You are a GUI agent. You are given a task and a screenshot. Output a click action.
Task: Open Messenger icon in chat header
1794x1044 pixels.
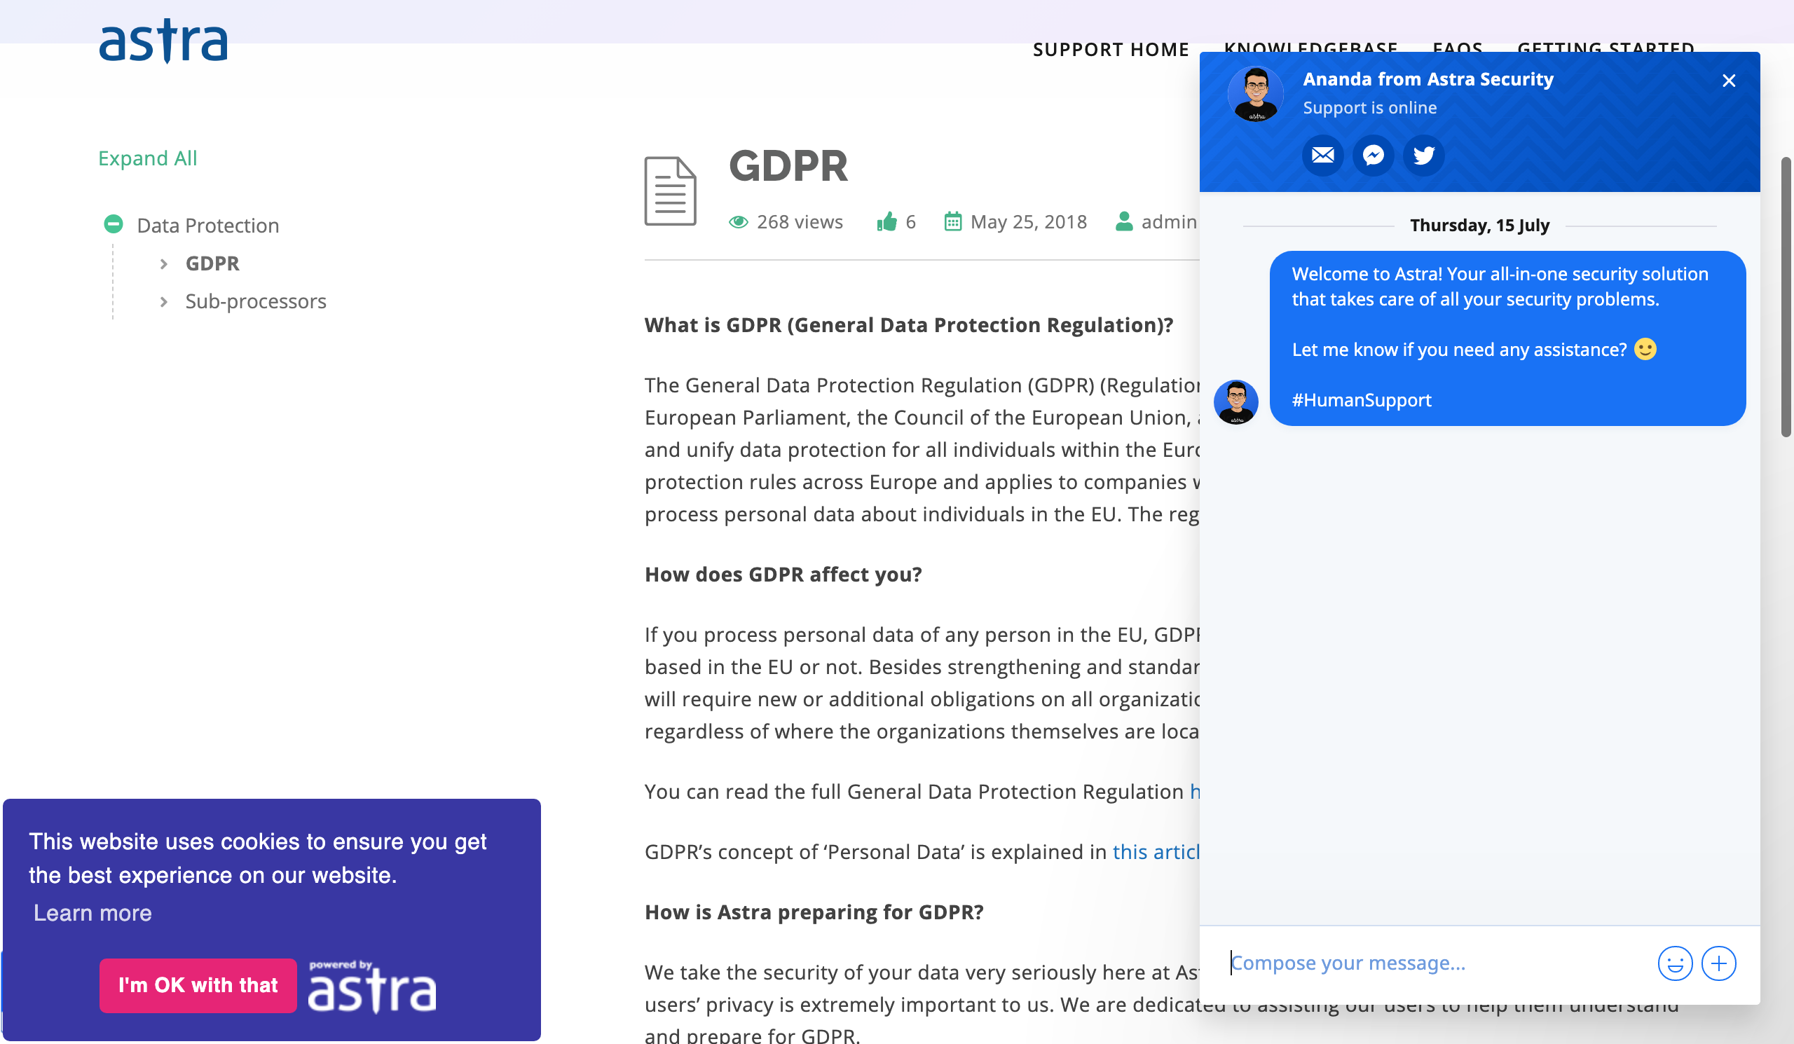pyautogui.click(x=1374, y=154)
